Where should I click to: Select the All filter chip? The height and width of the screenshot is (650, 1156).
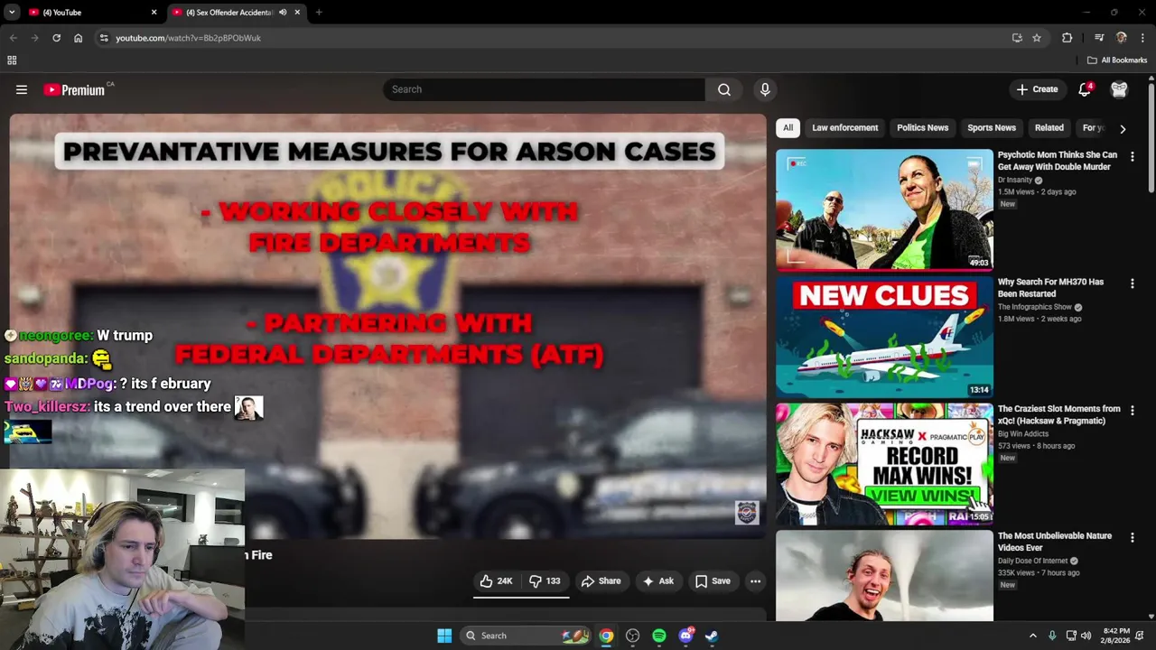pyautogui.click(x=788, y=128)
